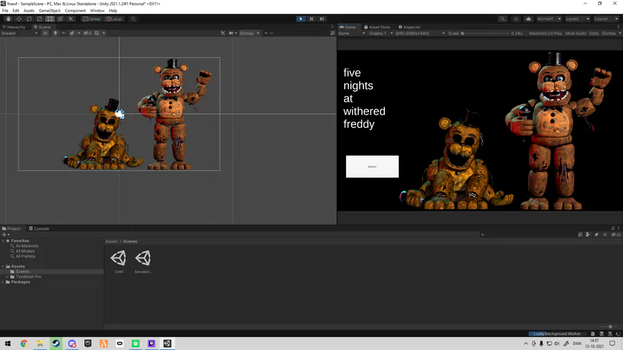Switch to the Hierarchy tab

(15, 27)
